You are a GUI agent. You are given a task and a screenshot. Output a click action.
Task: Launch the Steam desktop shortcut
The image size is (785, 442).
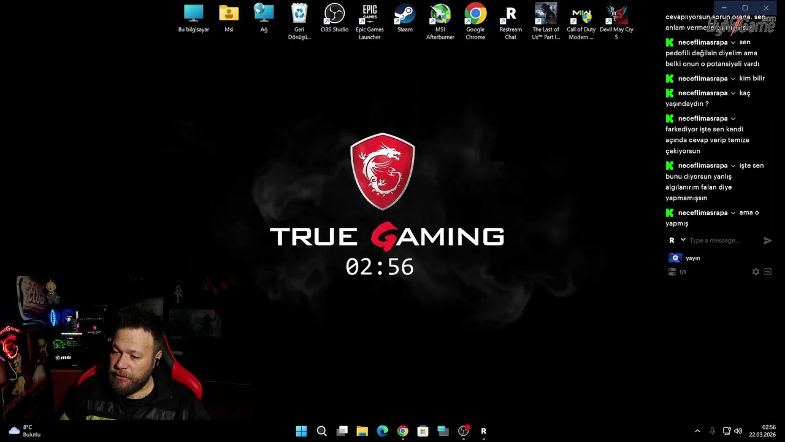point(405,18)
